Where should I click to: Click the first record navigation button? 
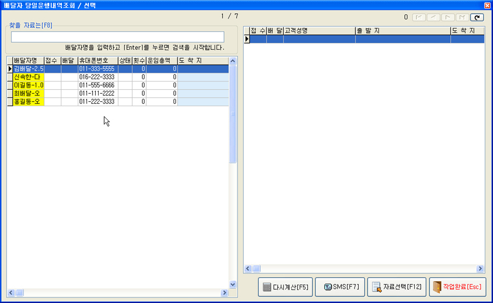click(x=419, y=18)
